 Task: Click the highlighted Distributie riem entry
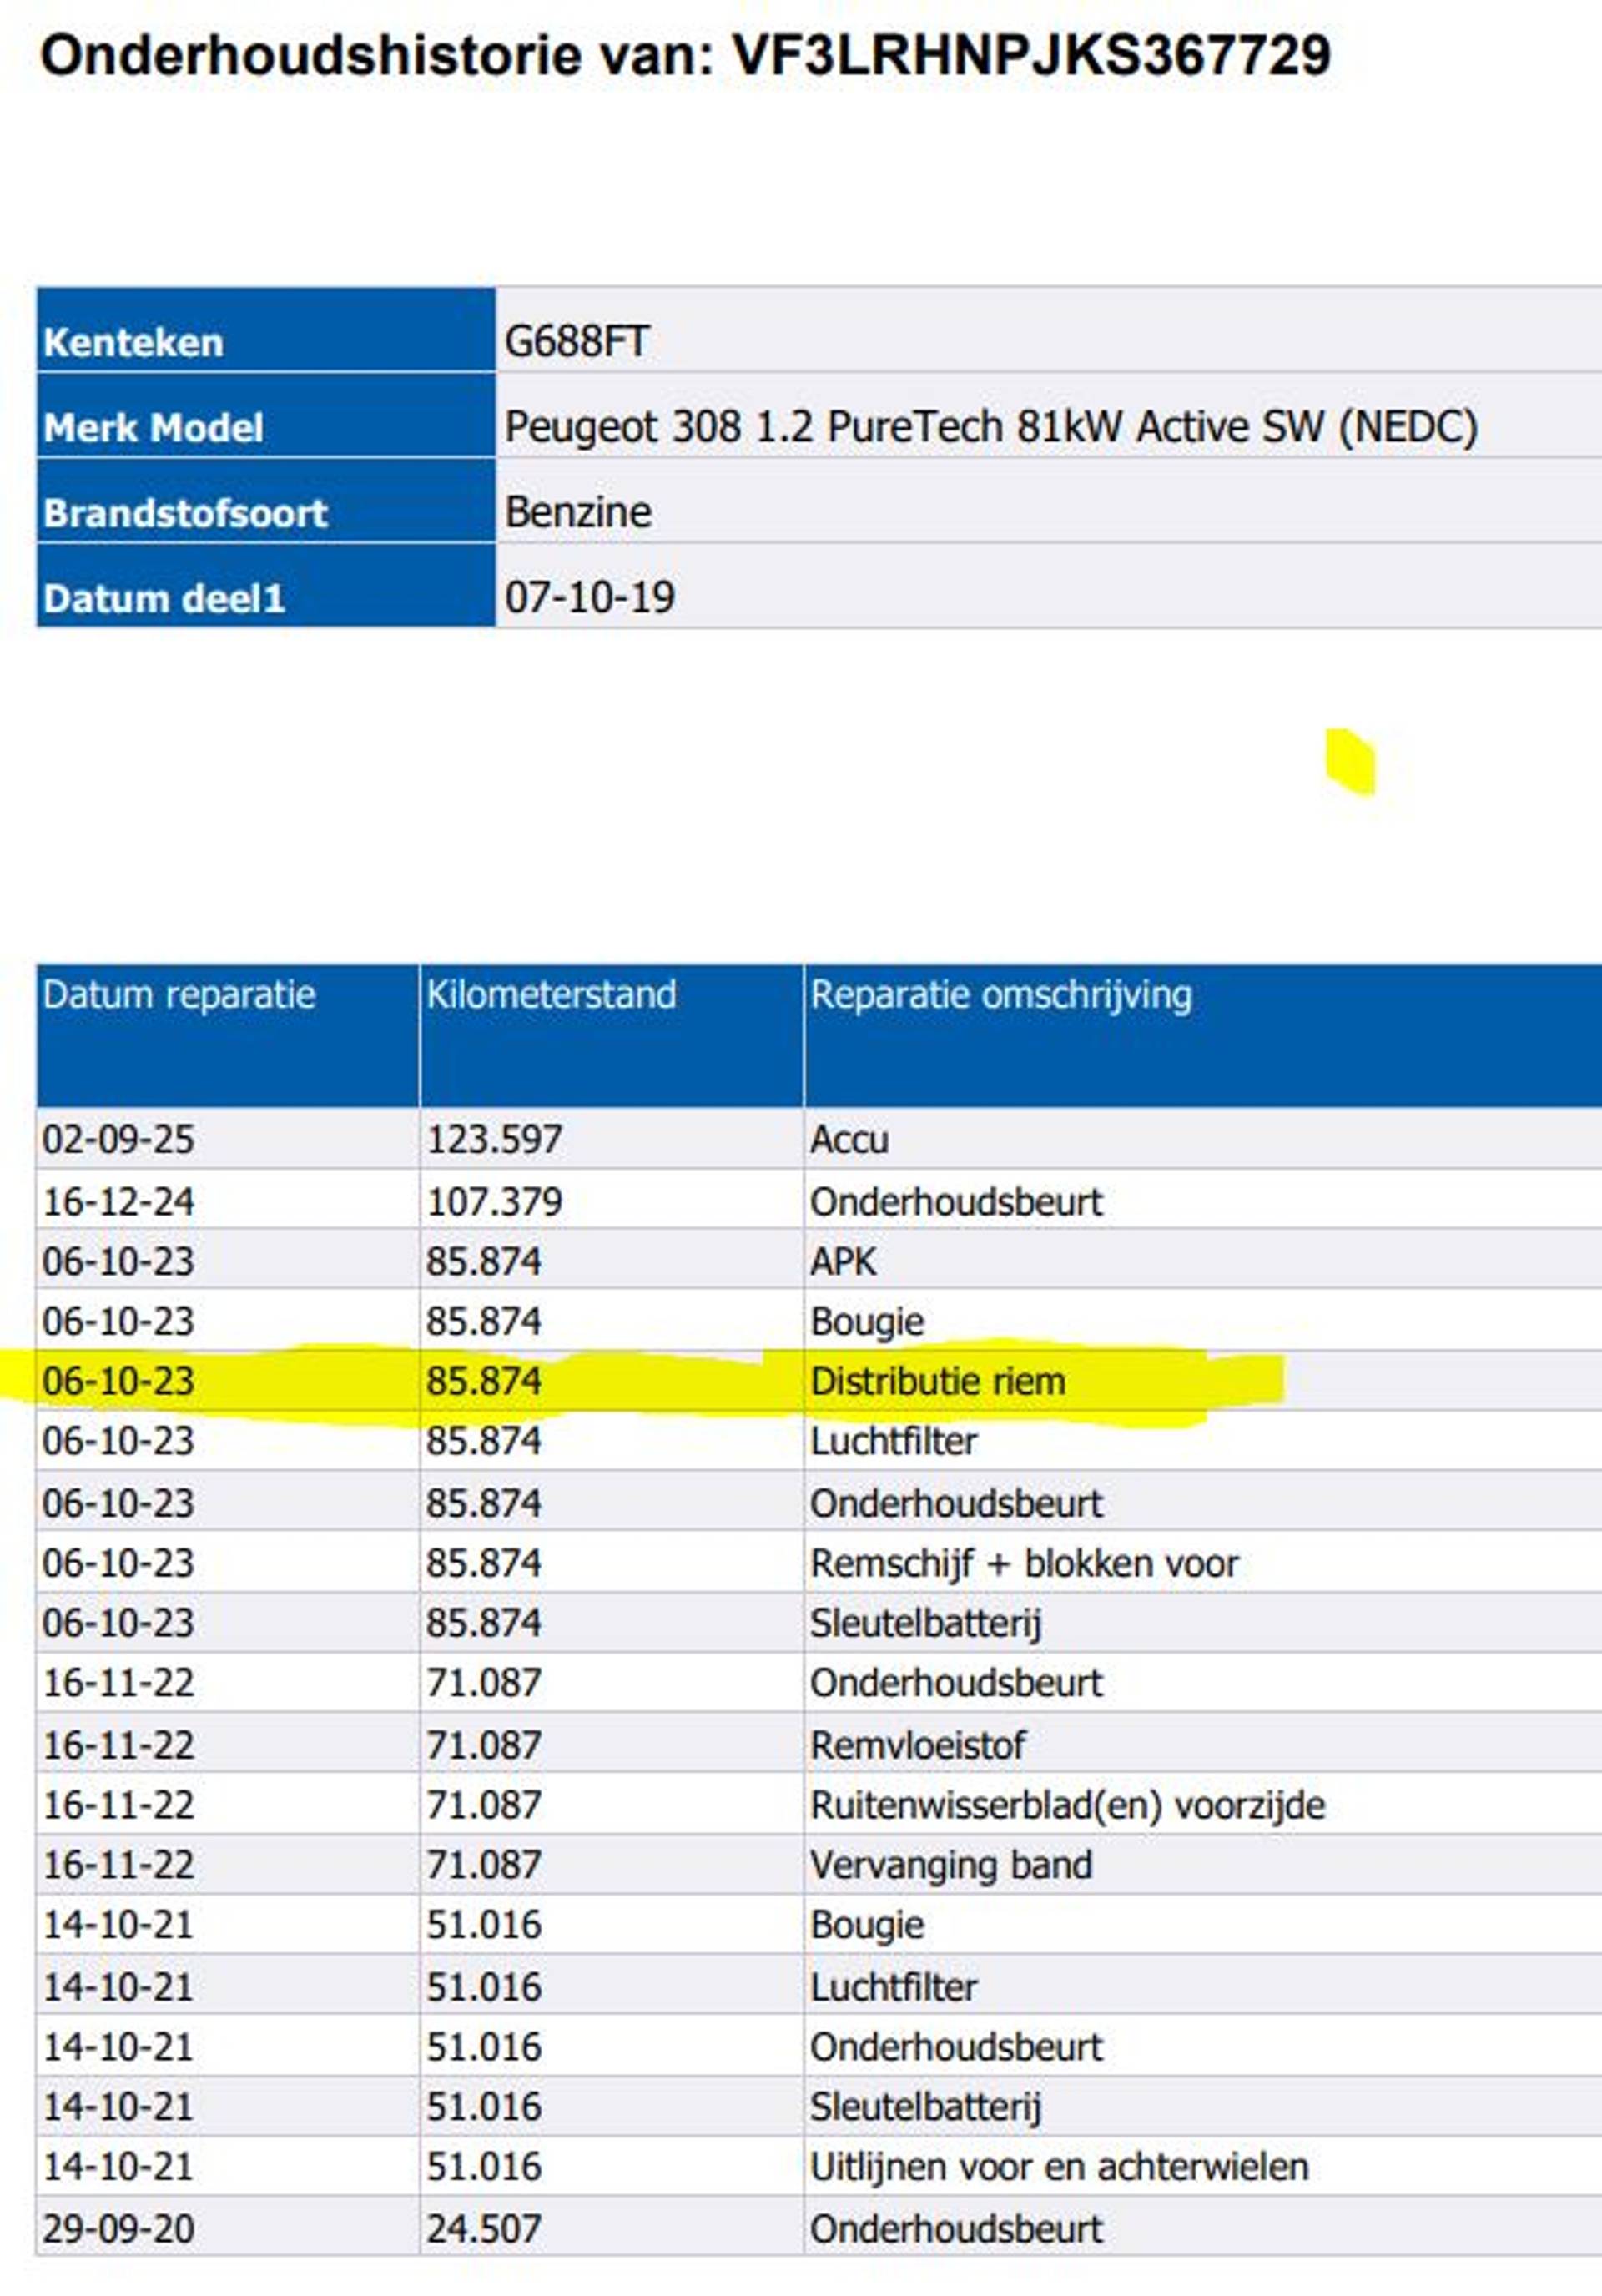pos(937,1381)
